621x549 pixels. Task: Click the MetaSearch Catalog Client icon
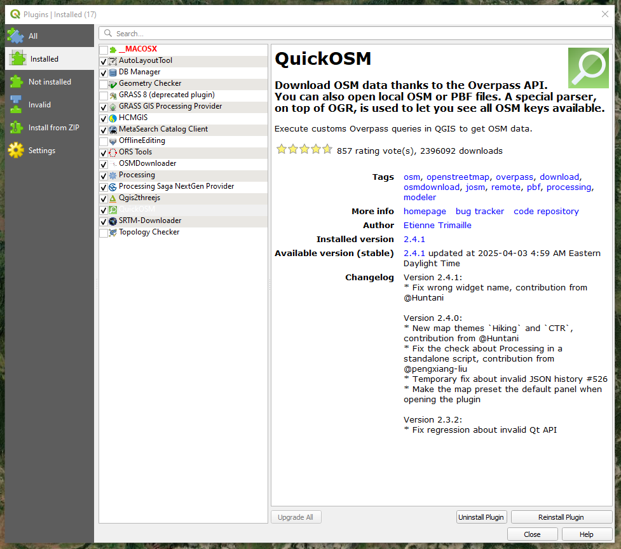coord(113,130)
